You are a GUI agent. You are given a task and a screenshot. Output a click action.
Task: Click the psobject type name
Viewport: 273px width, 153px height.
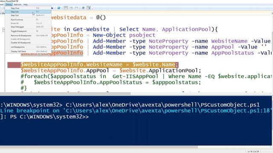tap(142, 35)
